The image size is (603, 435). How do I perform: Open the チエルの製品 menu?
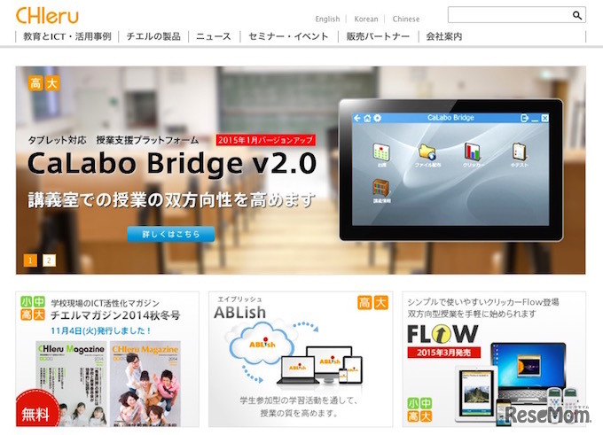[x=153, y=36]
